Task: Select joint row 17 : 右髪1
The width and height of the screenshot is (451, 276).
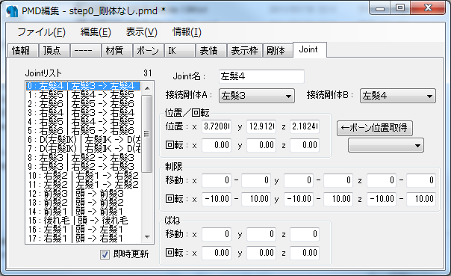Action: tap(83, 239)
